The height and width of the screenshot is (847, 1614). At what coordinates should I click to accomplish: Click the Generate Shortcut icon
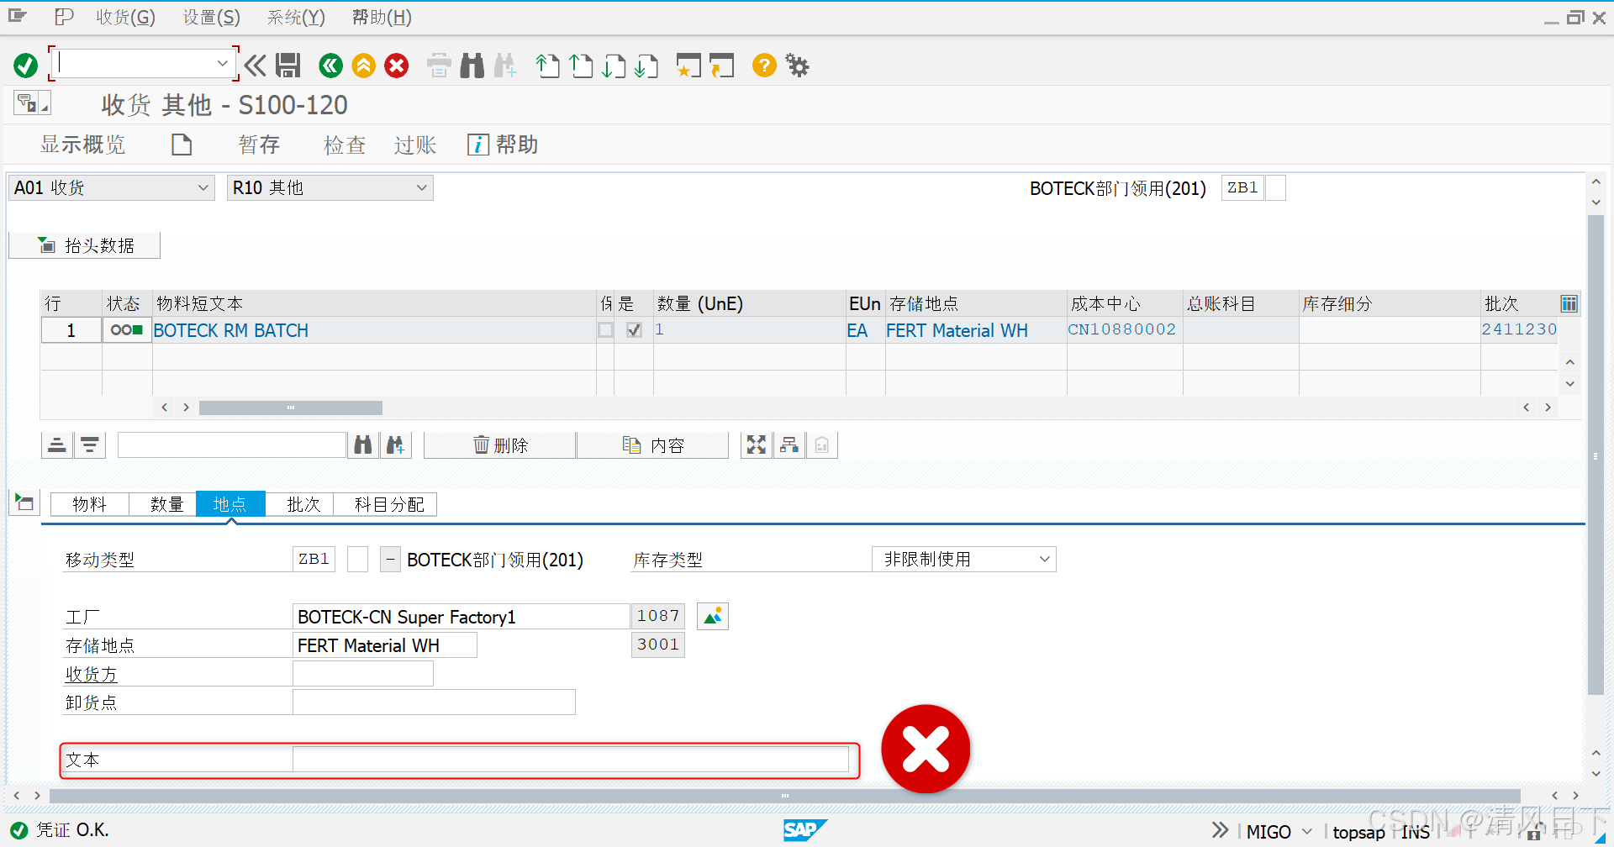click(721, 65)
